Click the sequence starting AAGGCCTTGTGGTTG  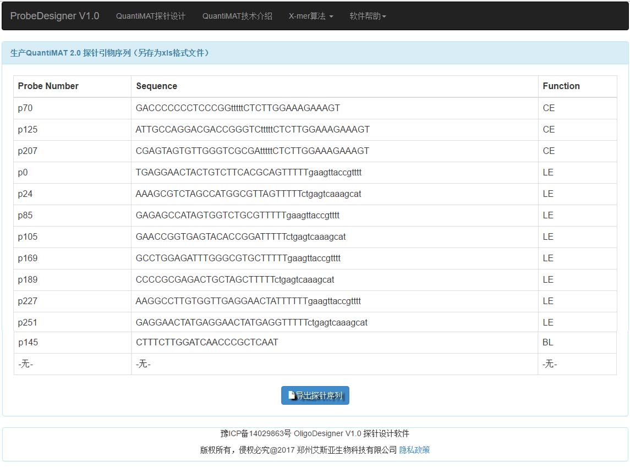pos(248,301)
